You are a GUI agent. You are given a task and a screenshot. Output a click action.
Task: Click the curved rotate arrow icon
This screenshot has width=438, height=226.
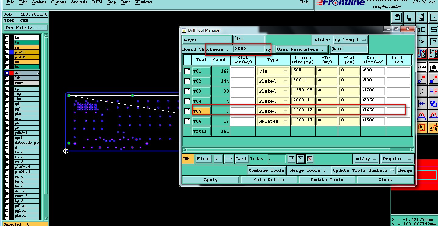[422, 91]
